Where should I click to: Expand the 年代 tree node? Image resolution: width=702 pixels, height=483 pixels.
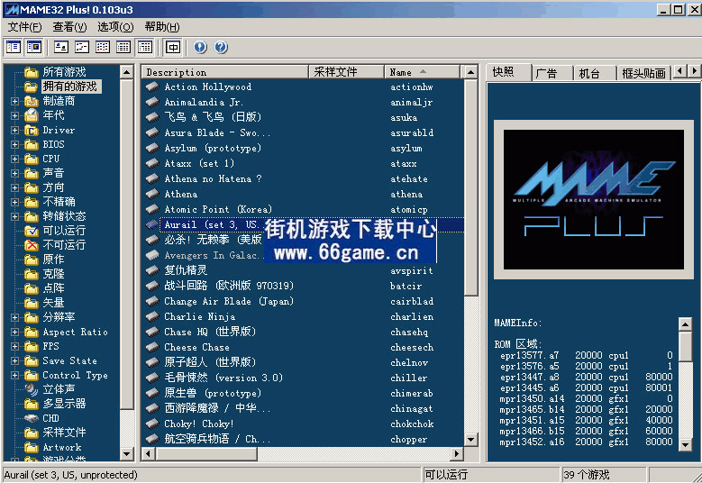tap(14, 116)
